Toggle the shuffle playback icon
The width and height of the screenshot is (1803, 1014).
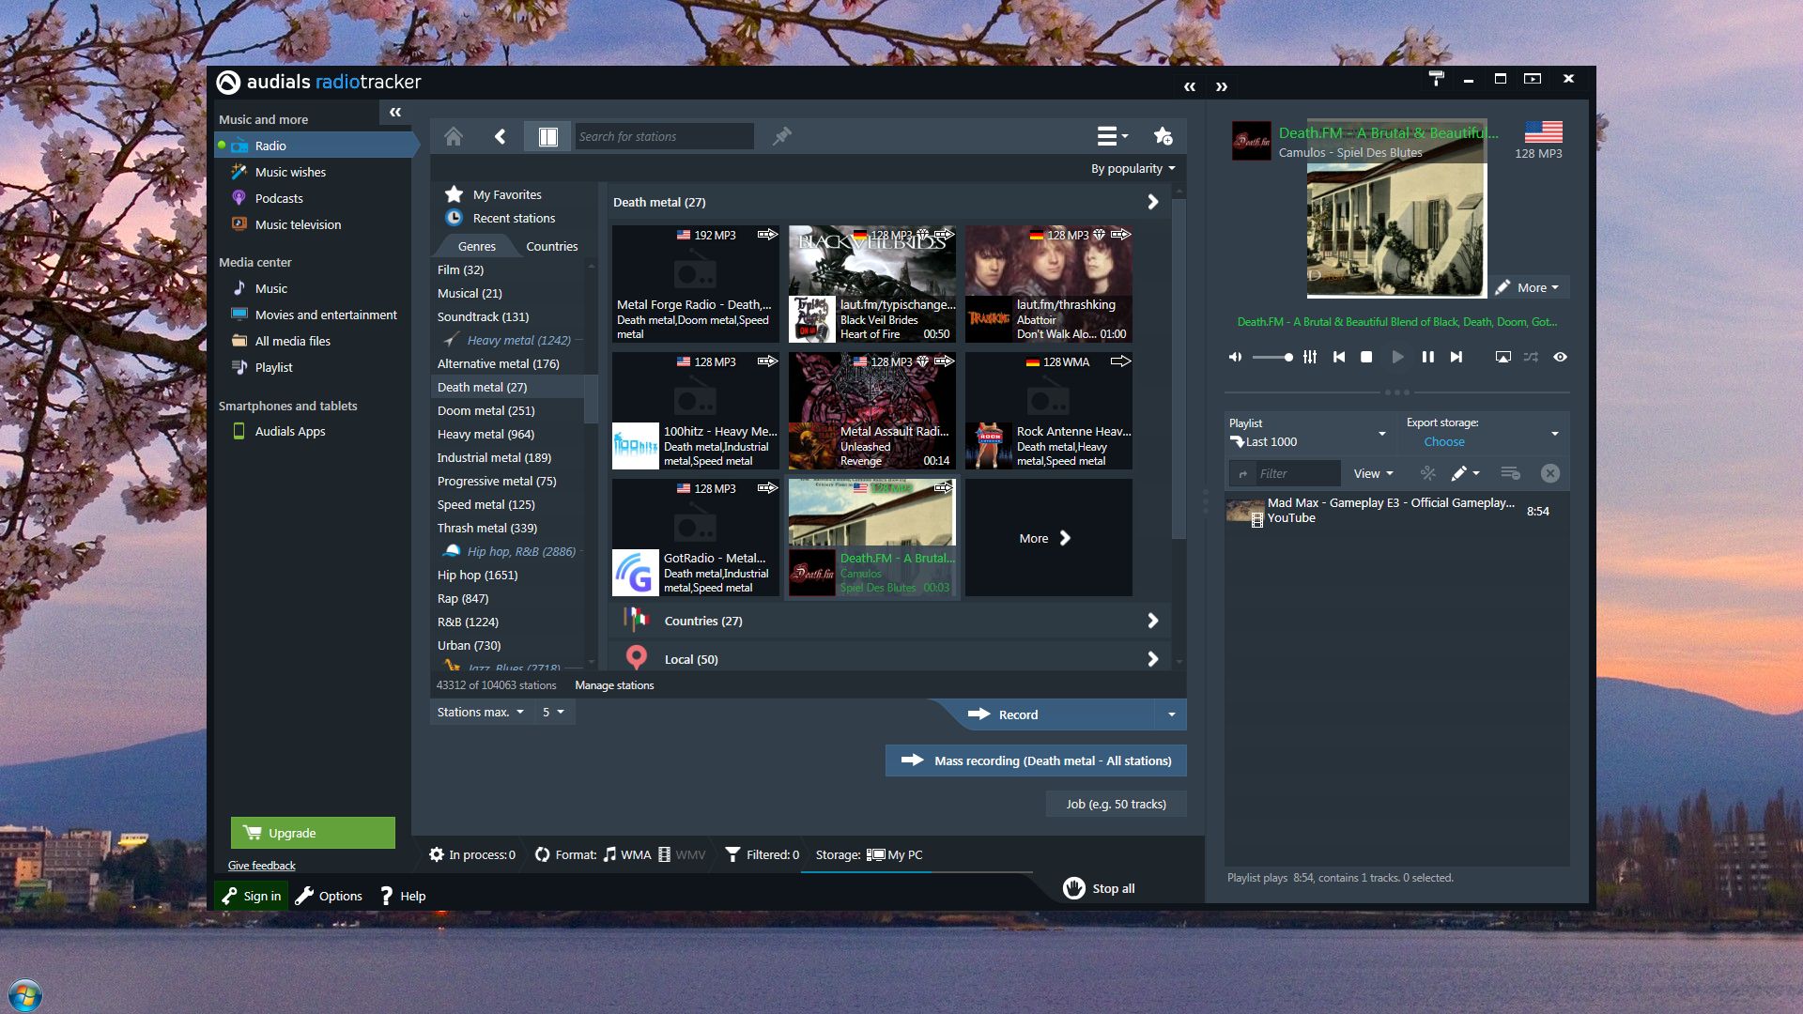(1531, 357)
